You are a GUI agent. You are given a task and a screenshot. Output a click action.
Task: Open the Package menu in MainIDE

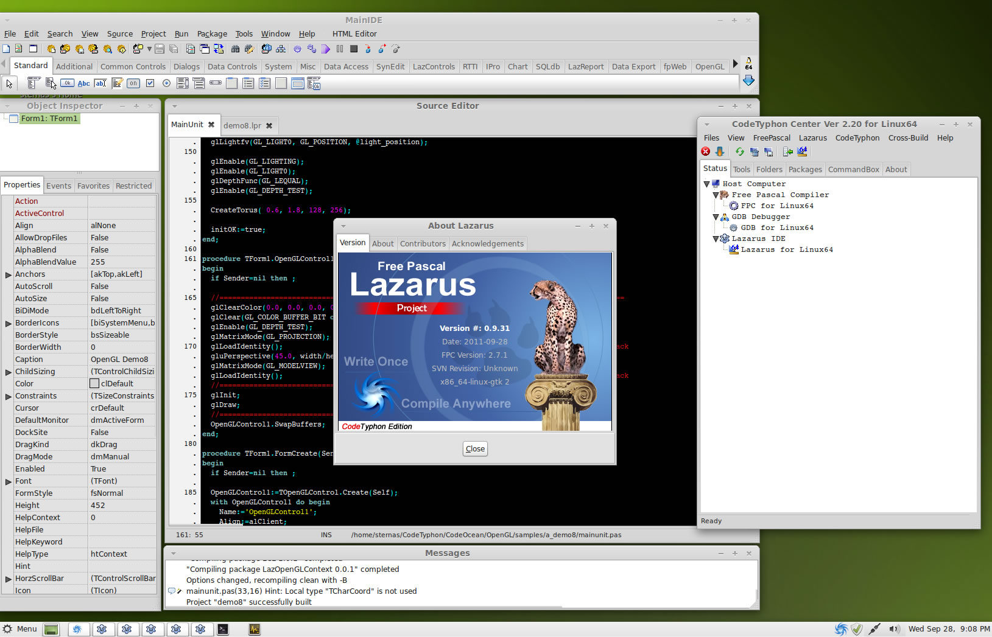(x=212, y=34)
